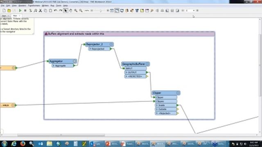Open a workspace with the folder icon
Screen dimensions: 262x147
[x=9, y=11]
